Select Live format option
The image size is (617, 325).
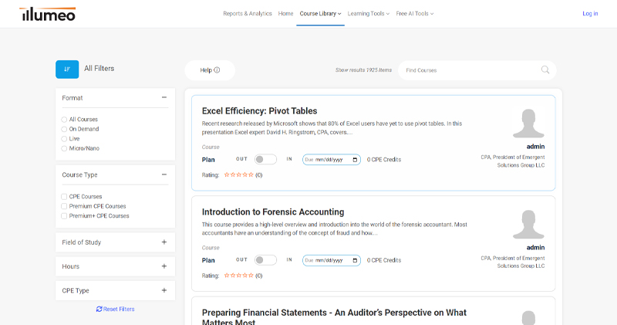(x=64, y=139)
